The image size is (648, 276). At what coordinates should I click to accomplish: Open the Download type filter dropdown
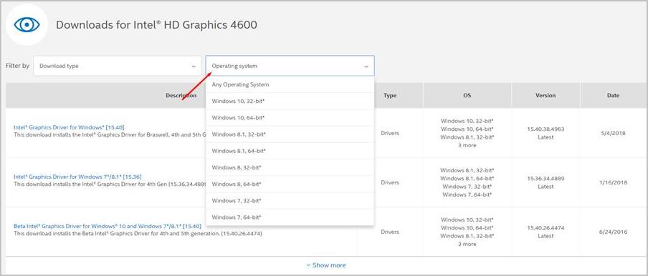pyautogui.click(x=118, y=66)
